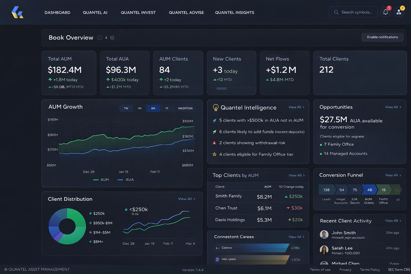The height and width of the screenshot is (274, 411).
Task: Click John Smith's avatar in Recent Activity
Action: (x=324, y=235)
